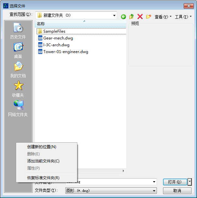Click the 取消 (Cancel) button

[x=177, y=191]
